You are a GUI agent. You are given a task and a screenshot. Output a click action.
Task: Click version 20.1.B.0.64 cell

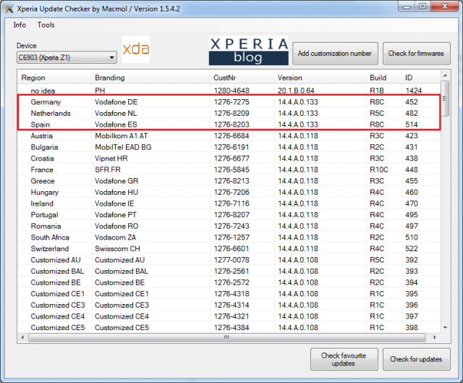click(x=296, y=91)
